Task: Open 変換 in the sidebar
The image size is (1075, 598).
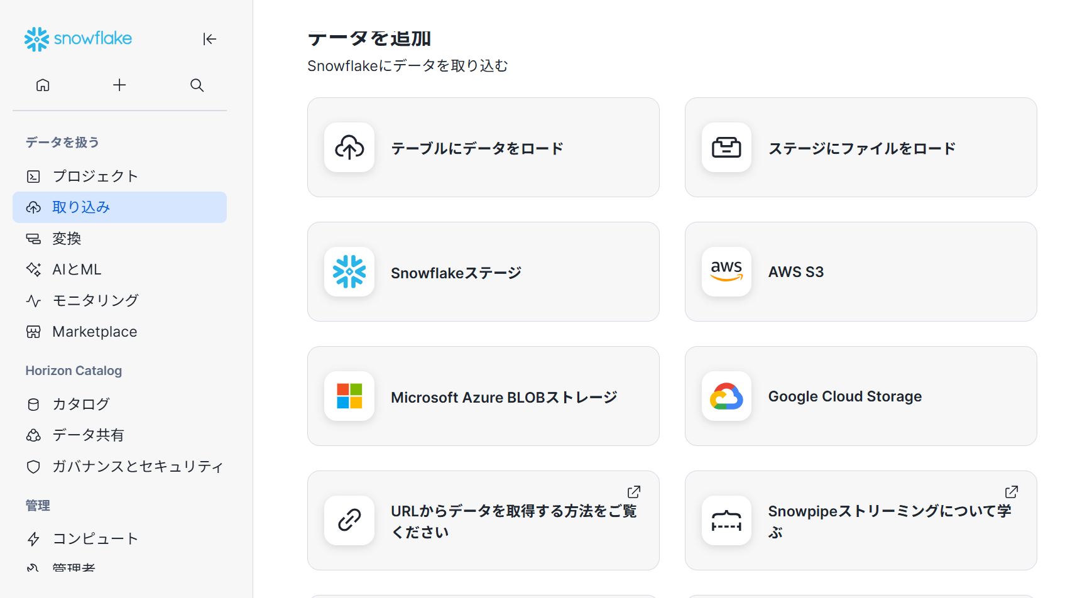Action: (x=119, y=239)
